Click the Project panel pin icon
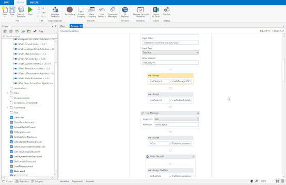This screenshot has width=286, height=185. [x=56, y=26]
